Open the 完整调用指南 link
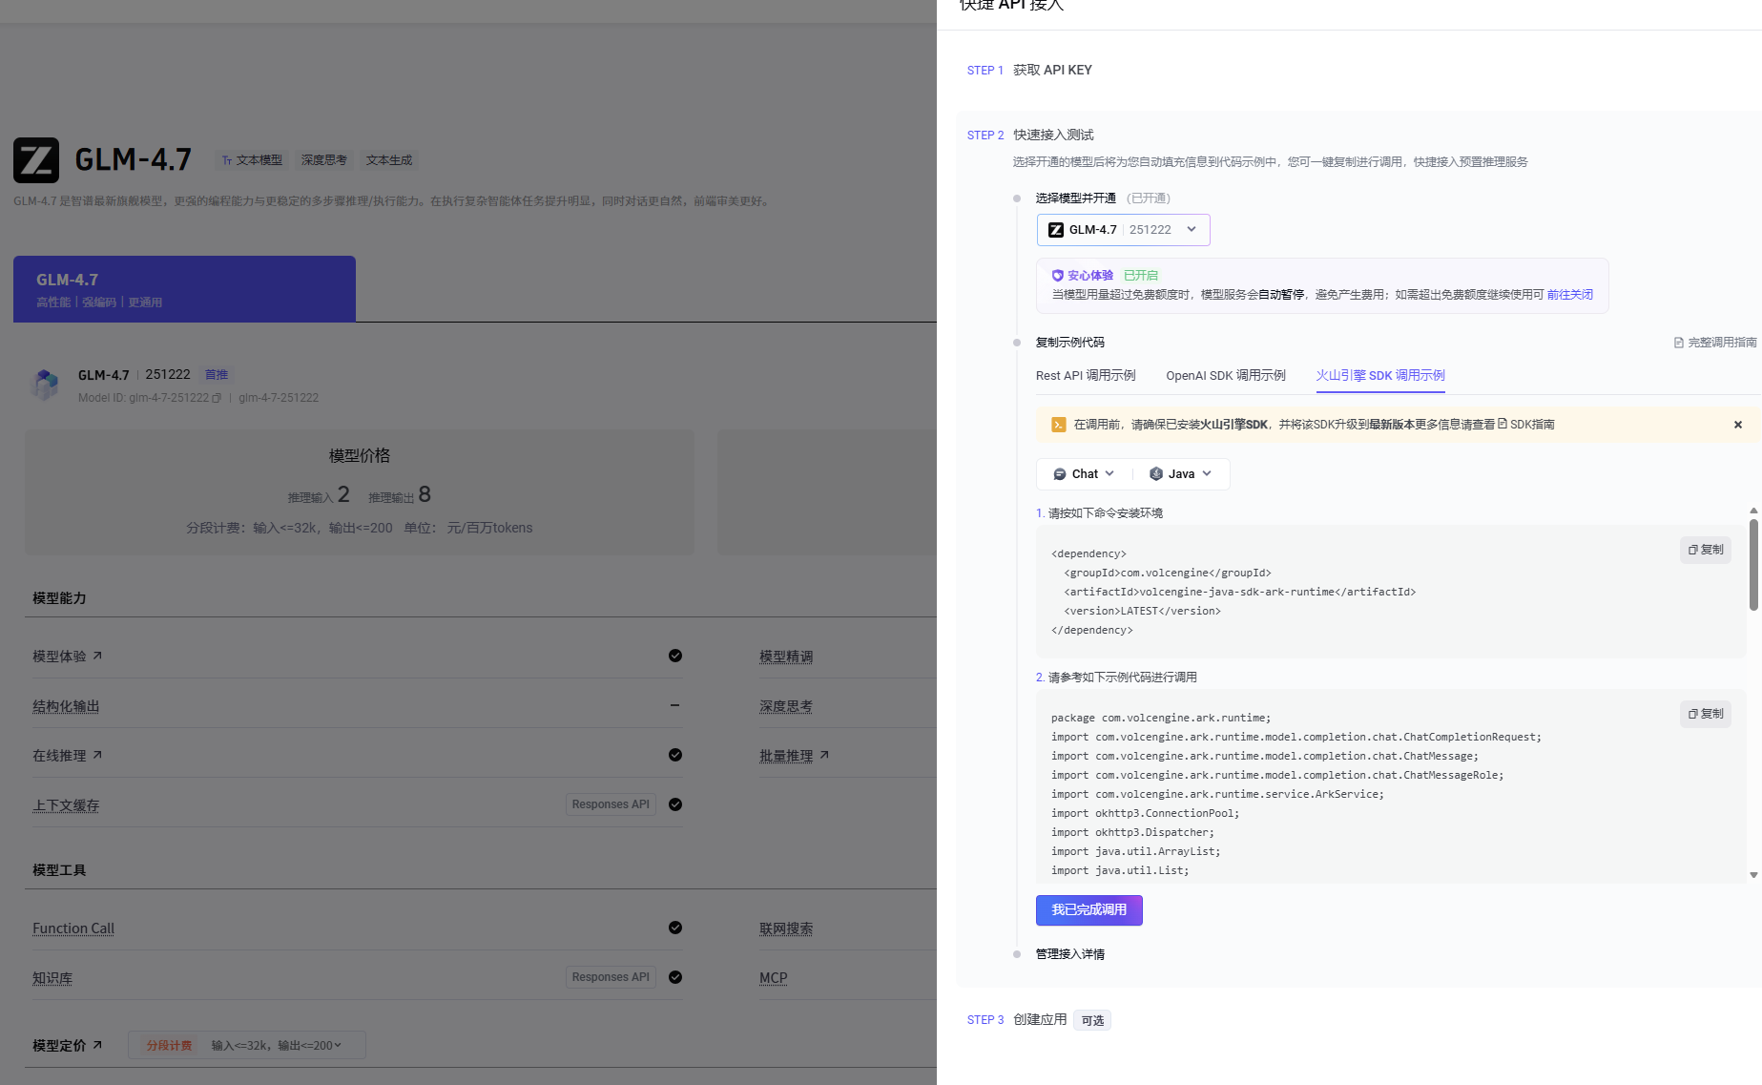The image size is (1762, 1085). click(x=1715, y=343)
